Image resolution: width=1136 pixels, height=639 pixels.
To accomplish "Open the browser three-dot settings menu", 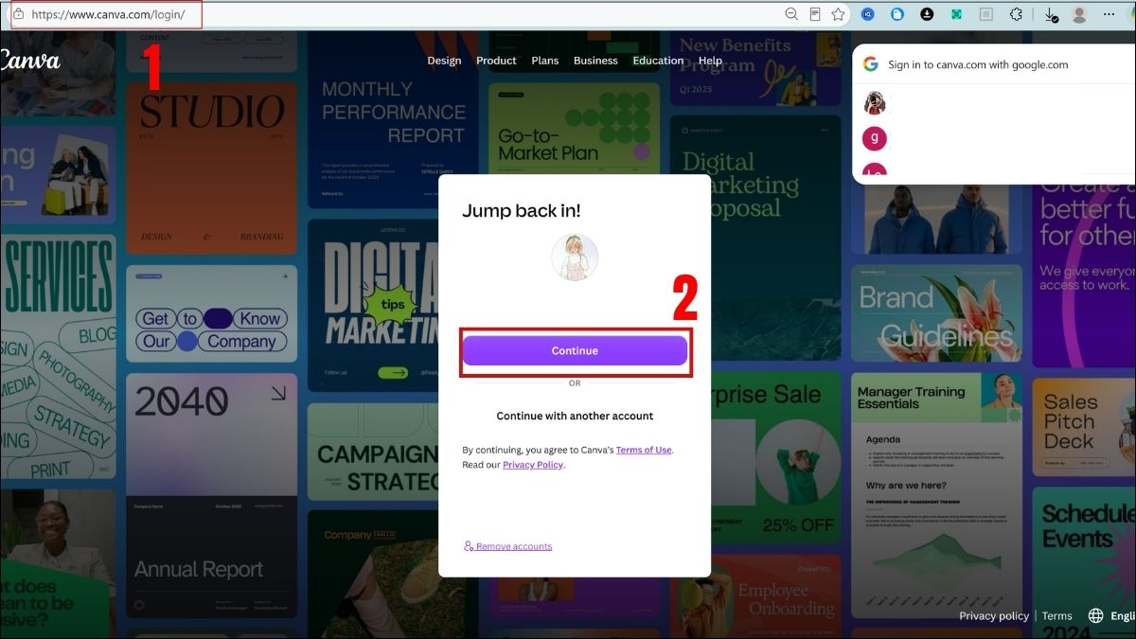I will 1109,14.
